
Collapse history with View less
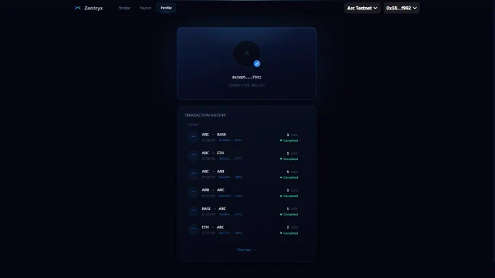[247, 250]
